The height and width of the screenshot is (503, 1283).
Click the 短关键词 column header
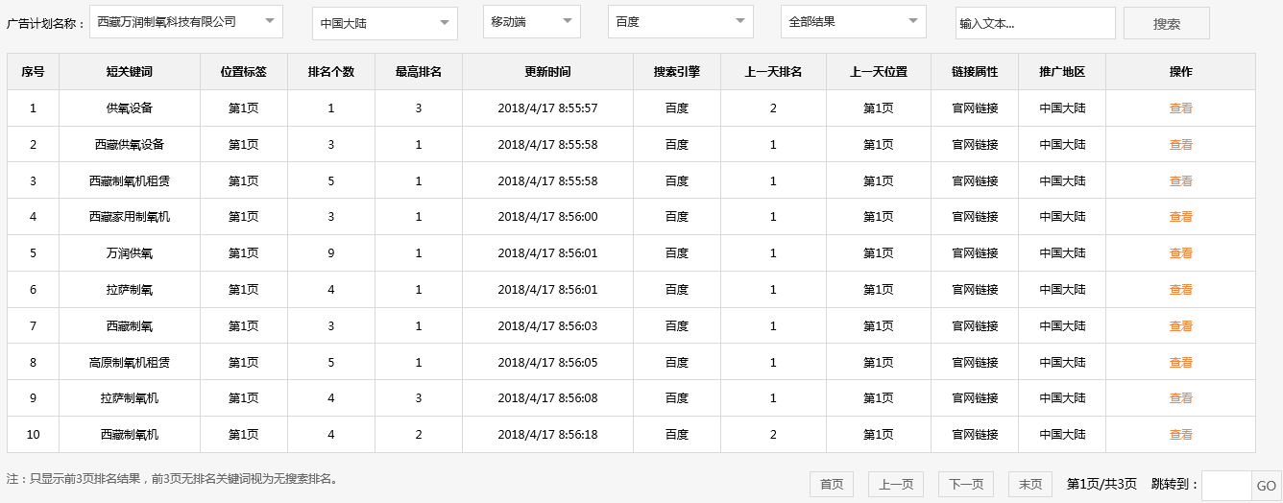coord(130,72)
